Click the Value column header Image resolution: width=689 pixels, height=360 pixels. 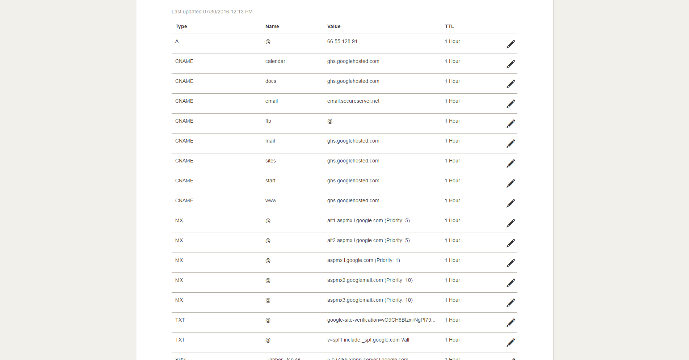point(334,26)
